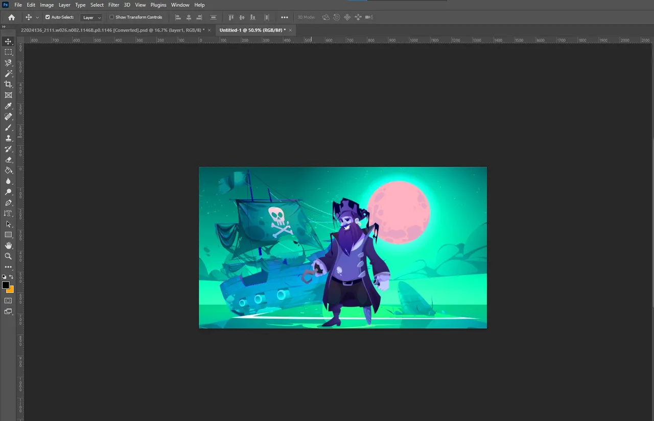Select the Dodge tool

8,192
